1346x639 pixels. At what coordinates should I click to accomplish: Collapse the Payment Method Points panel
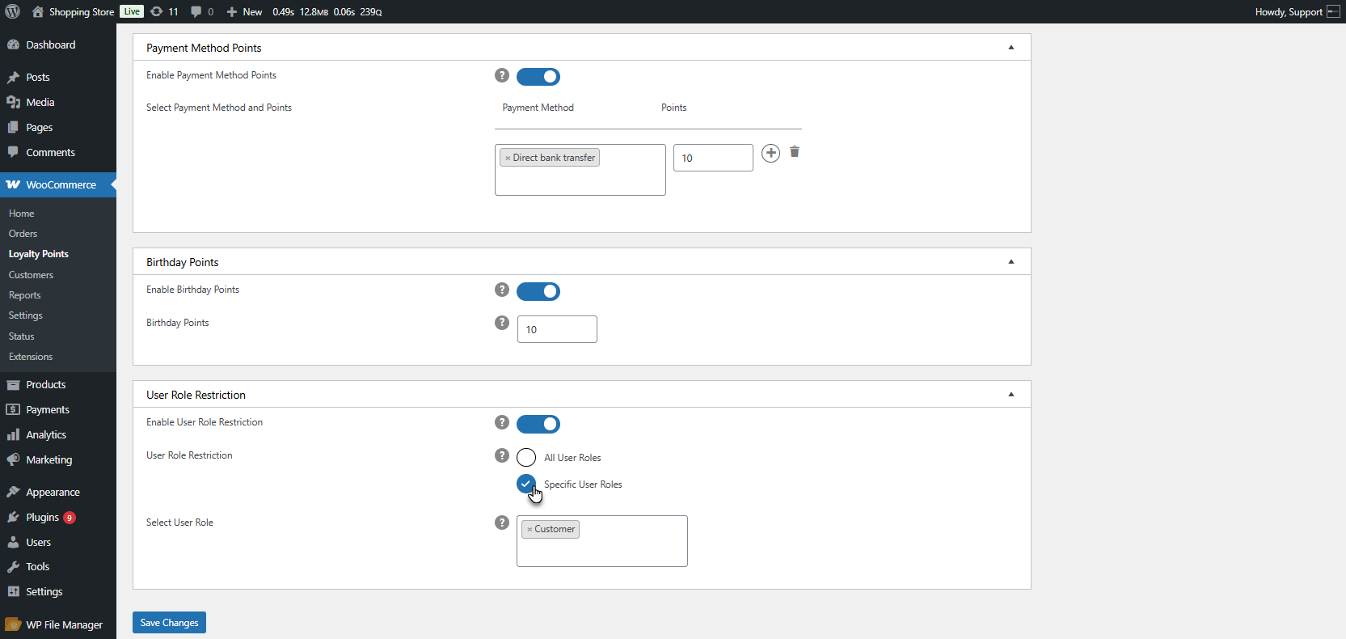pos(1011,47)
